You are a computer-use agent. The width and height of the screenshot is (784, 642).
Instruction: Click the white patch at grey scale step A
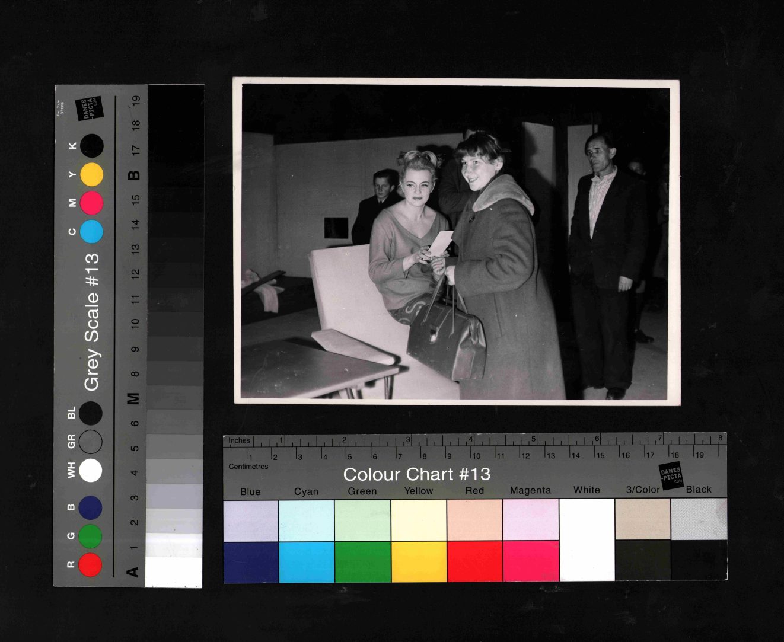(x=174, y=572)
